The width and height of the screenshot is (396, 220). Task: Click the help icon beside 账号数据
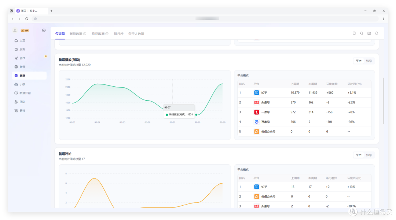coord(85,34)
